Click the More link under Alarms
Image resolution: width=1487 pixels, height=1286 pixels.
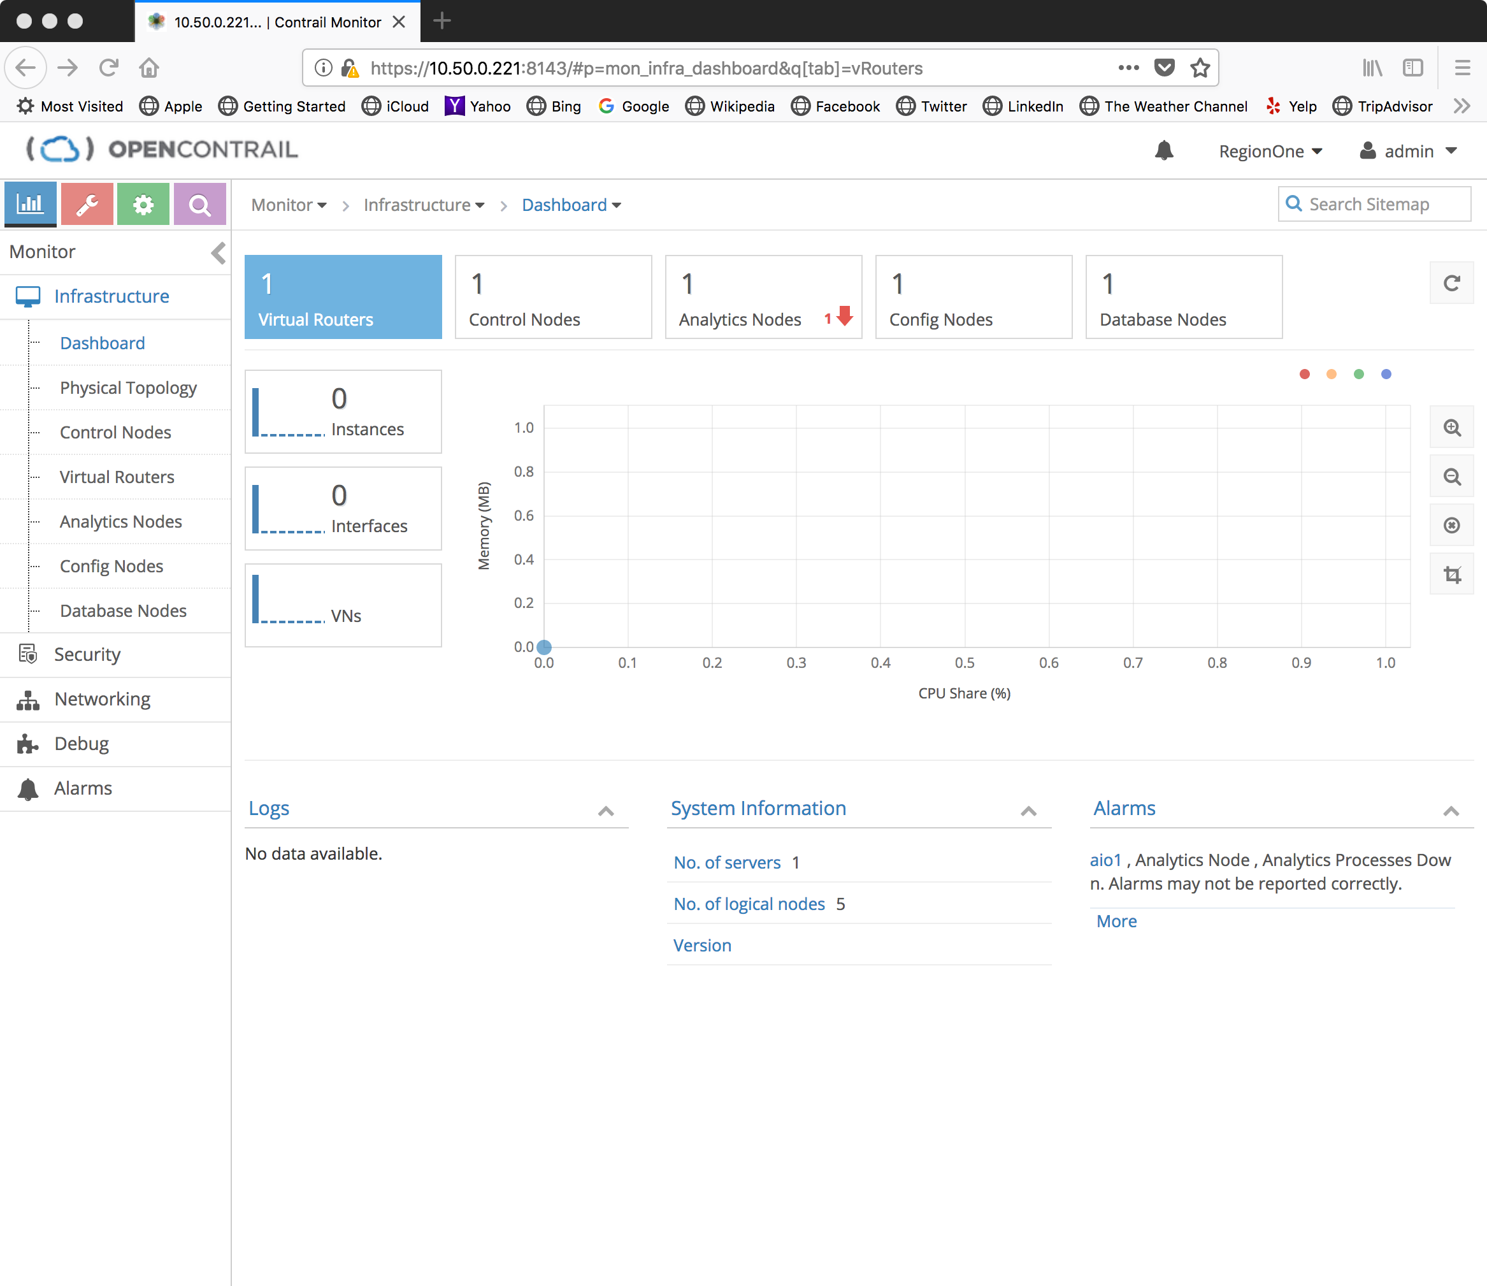(1116, 921)
